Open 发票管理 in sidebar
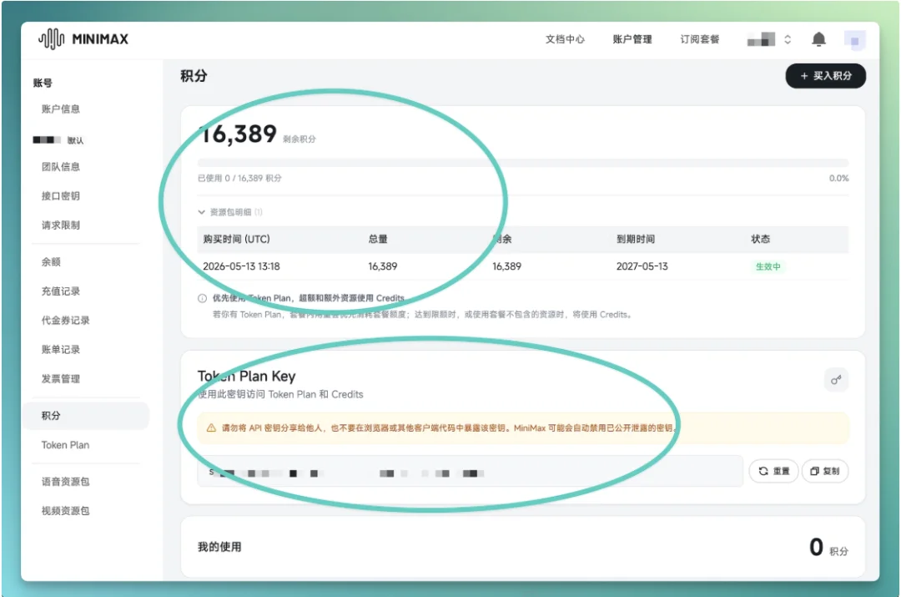Viewport: 901px width, 597px height. click(60, 378)
